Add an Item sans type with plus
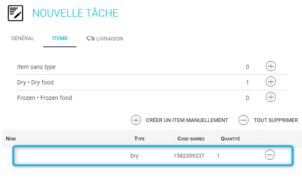 point(271,66)
